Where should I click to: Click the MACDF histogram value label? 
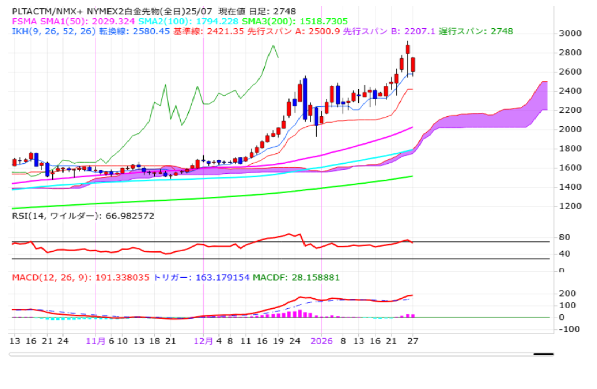296,277
